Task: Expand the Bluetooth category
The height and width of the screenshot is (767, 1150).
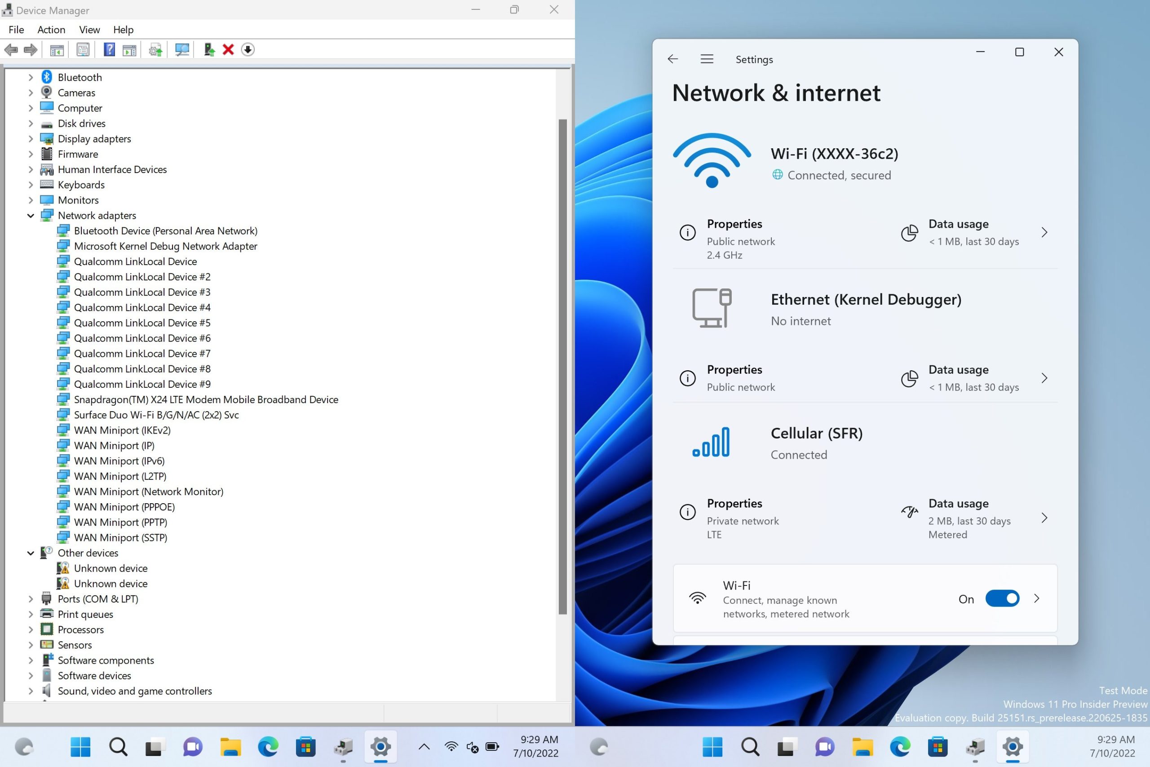Action: (x=30, y=77)
